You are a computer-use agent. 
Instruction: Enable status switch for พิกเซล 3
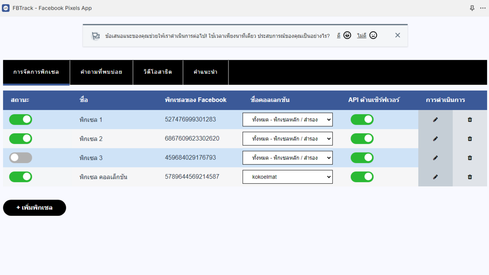[20, 158]
